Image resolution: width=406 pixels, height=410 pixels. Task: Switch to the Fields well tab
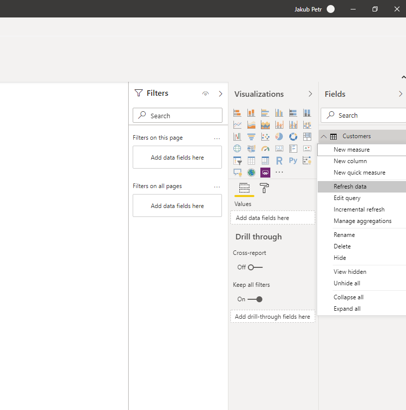pyautogui.click(x=244, y=188)
